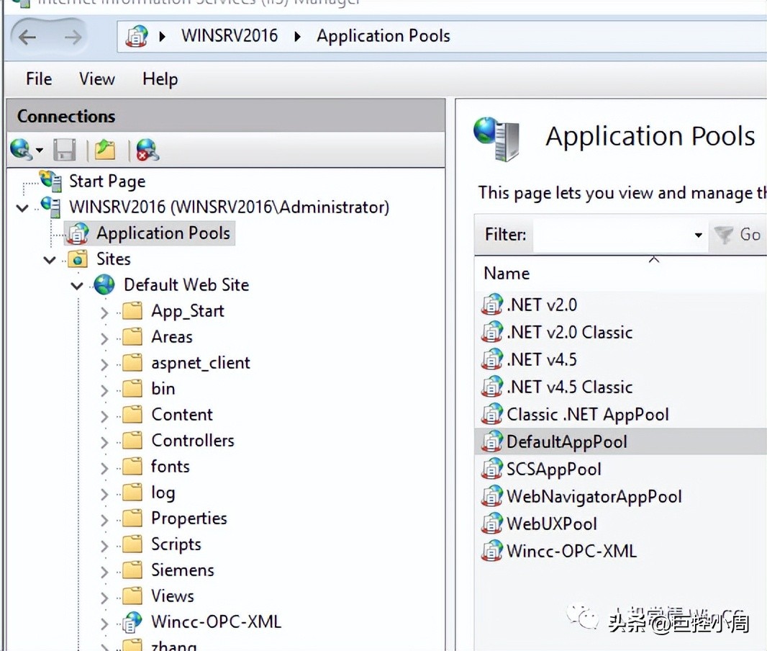
Task: Collapse the Sites tree node
Action: 50,260
